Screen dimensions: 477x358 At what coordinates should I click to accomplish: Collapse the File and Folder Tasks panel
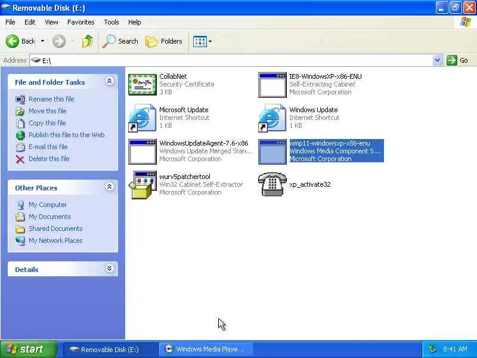point(110,81)
